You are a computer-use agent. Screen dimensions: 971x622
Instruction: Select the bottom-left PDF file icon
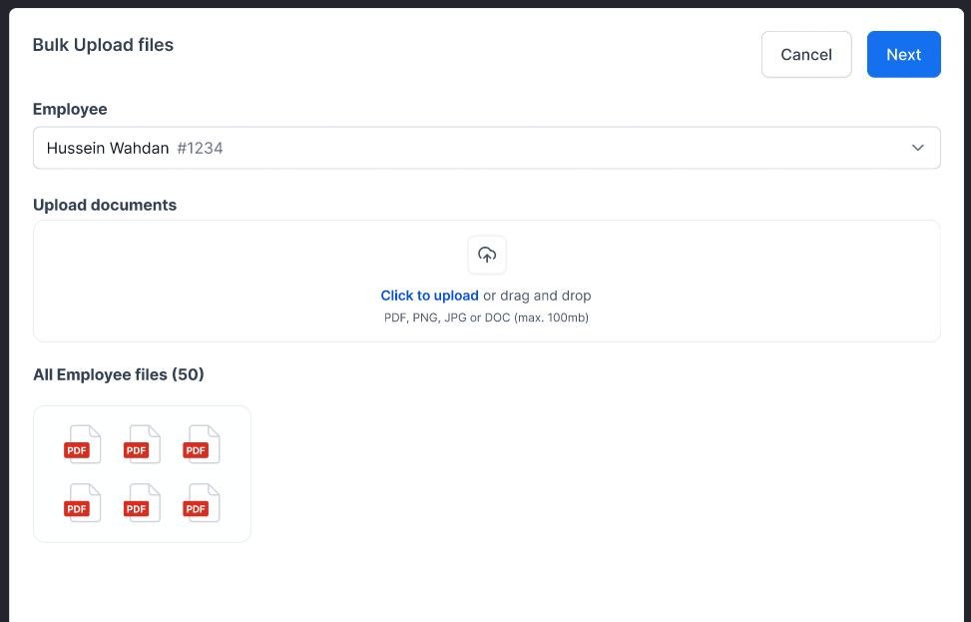click(83, 504)
